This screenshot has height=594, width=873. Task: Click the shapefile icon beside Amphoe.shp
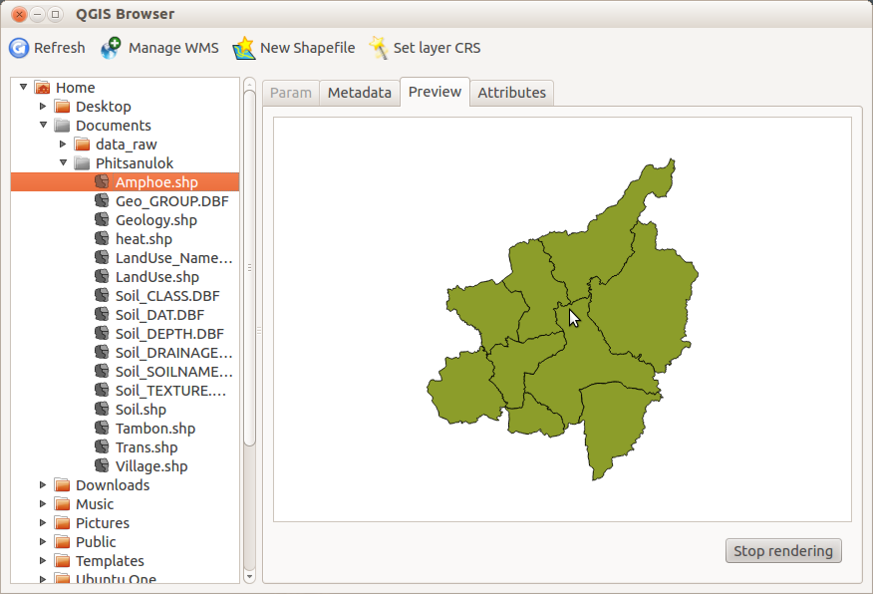(101, 181)
